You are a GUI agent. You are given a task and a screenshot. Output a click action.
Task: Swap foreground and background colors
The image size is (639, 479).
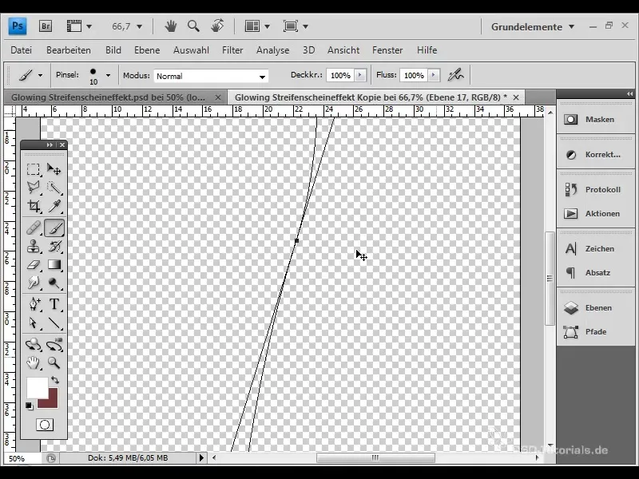(55, 380)
